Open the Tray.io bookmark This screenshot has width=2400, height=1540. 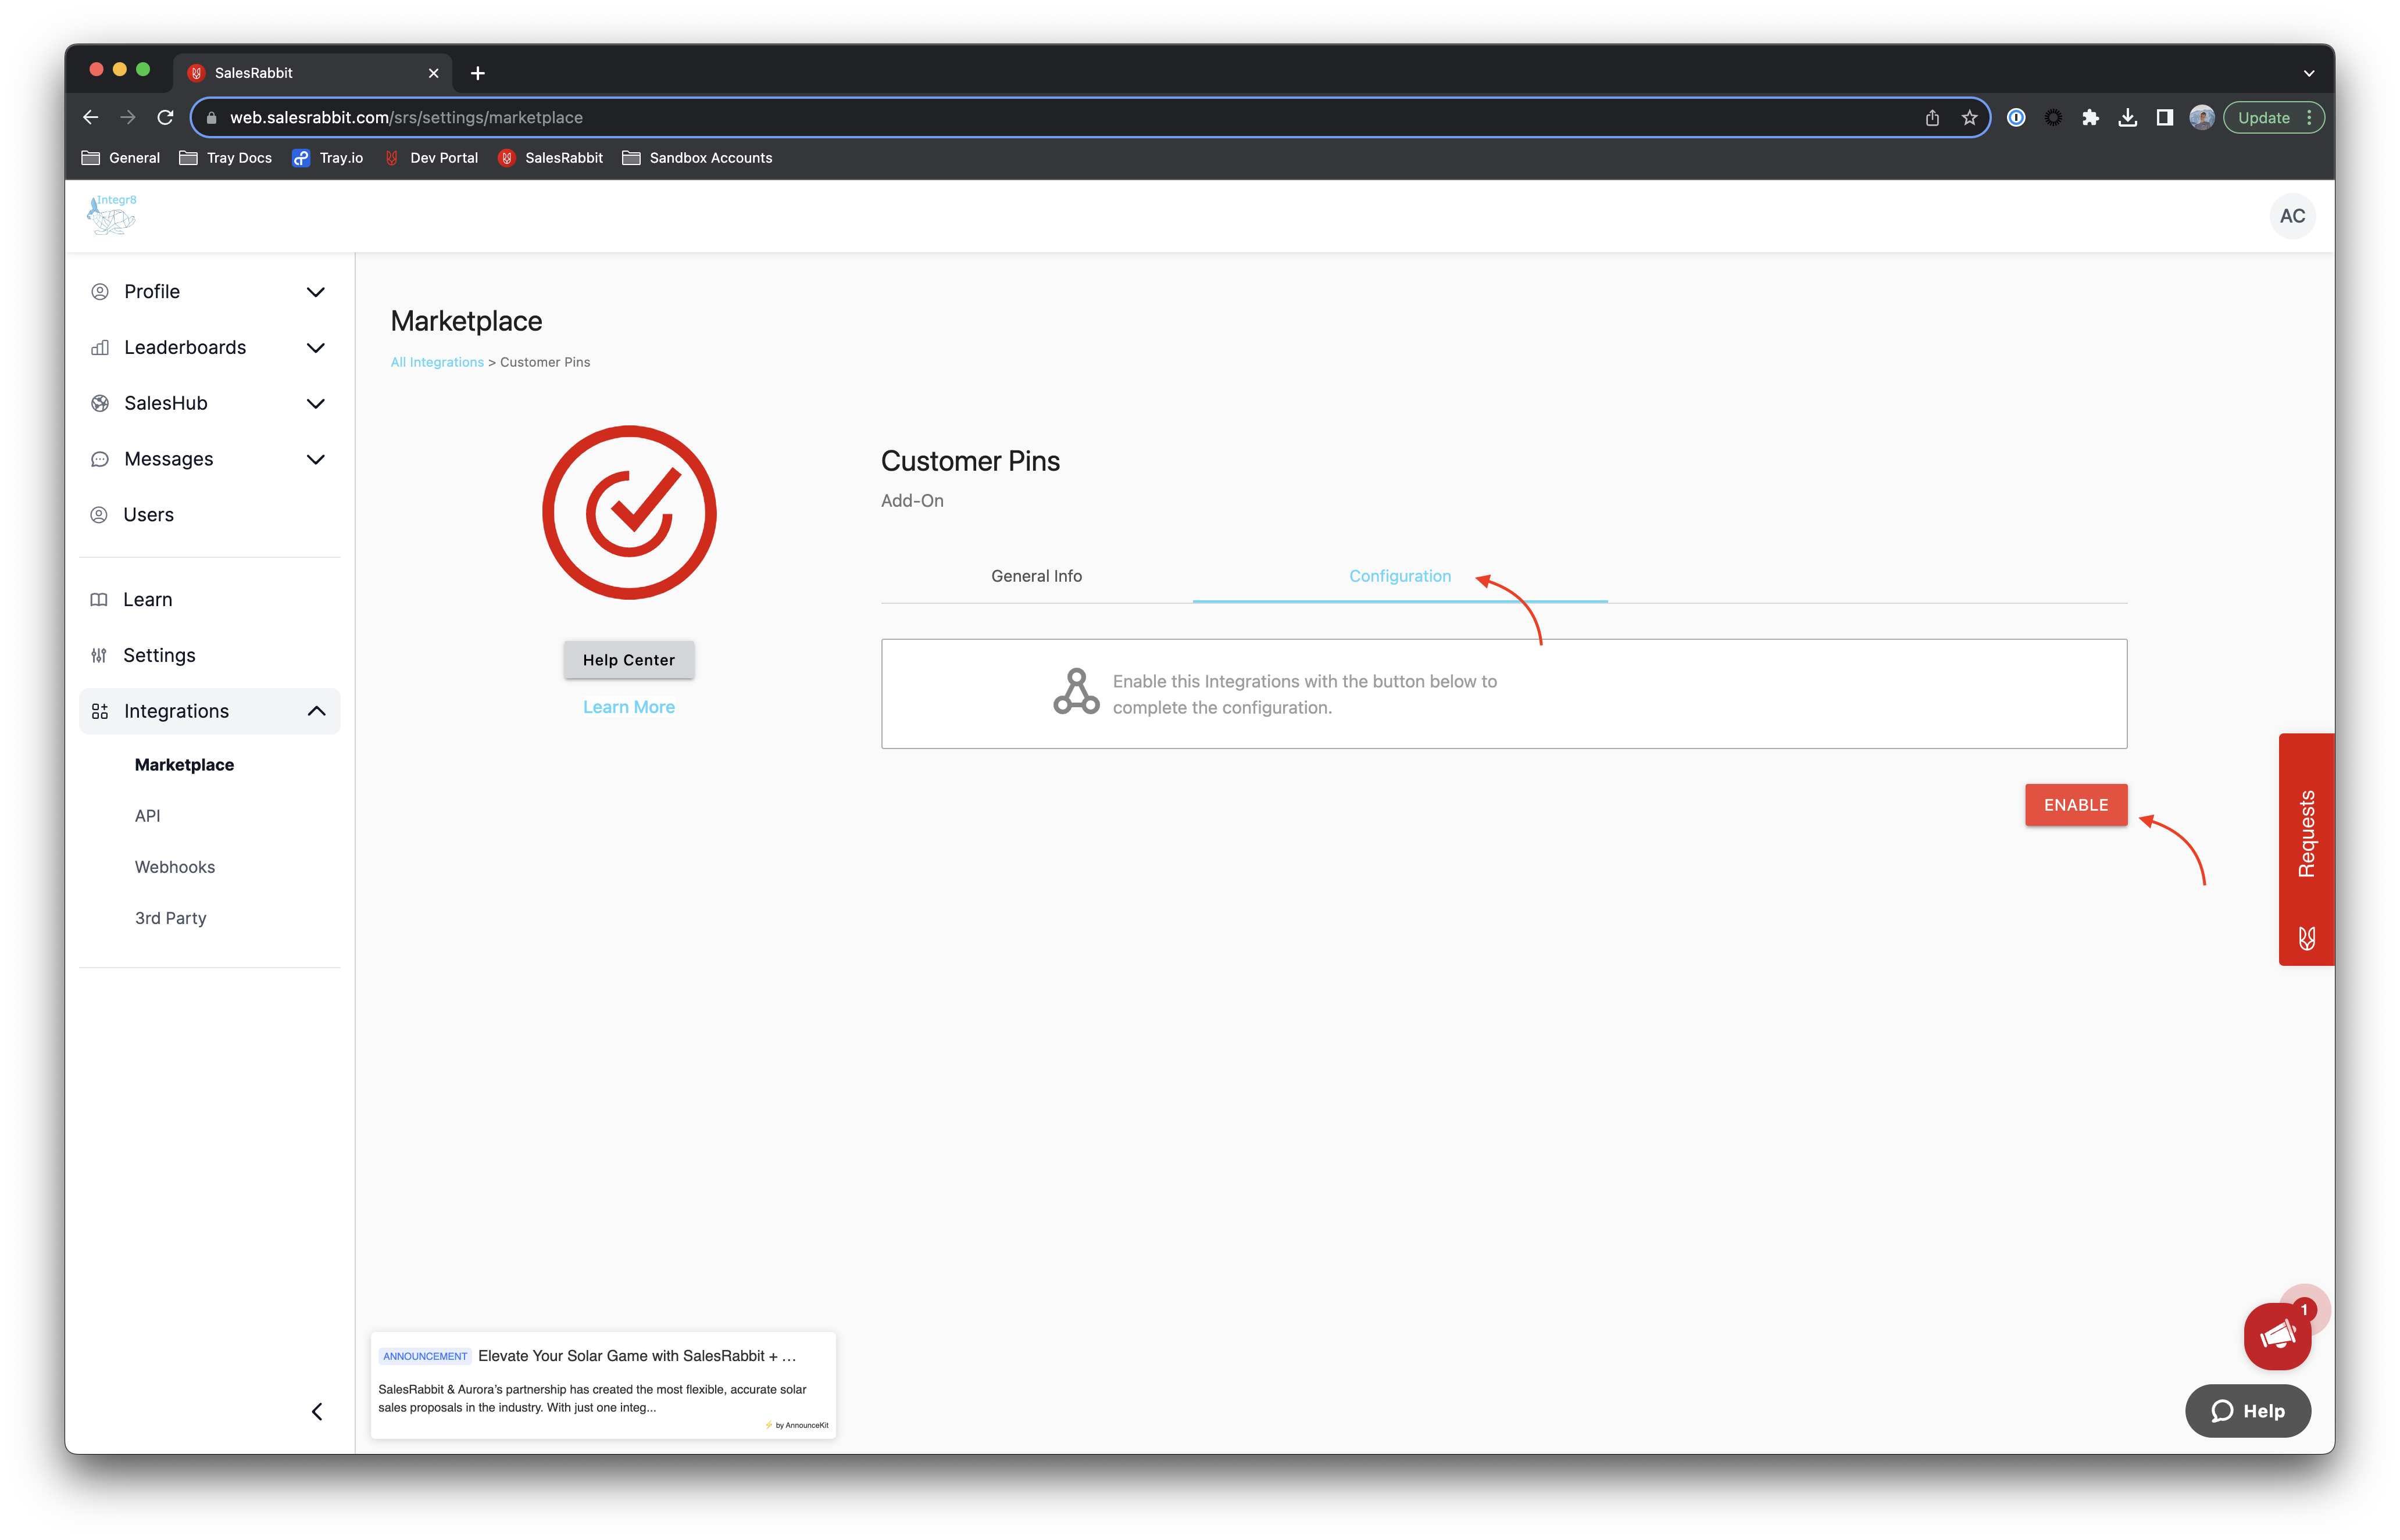coord(327,158)
